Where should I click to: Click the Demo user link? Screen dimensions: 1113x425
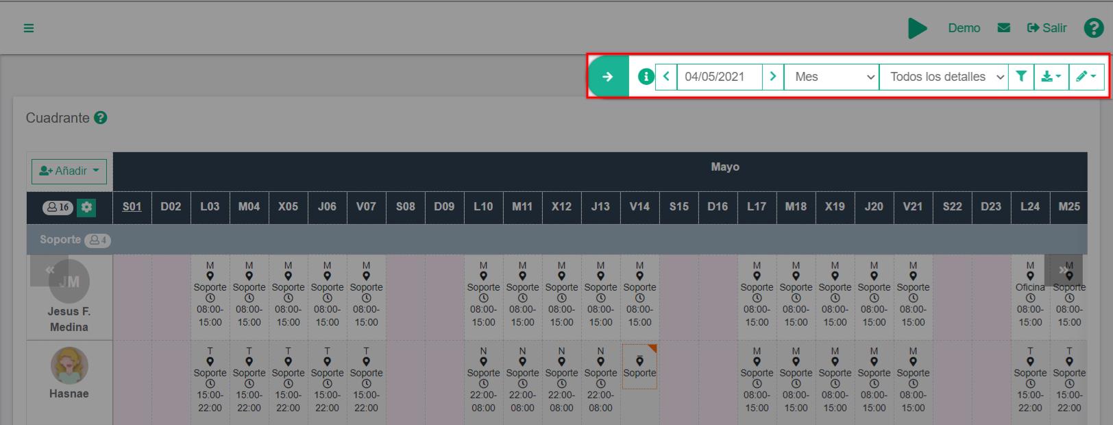click(x=964, y=28)
